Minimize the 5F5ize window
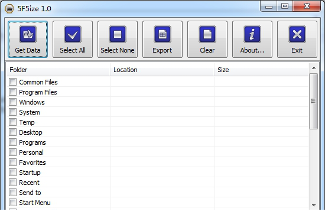Screen dimensions: 325x218 [269, 6]
